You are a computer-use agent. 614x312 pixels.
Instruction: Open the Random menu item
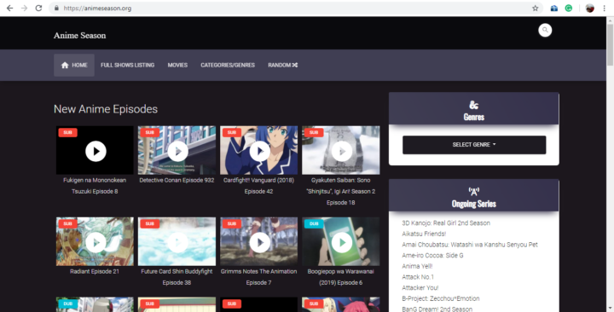click(x=283, y=65)
